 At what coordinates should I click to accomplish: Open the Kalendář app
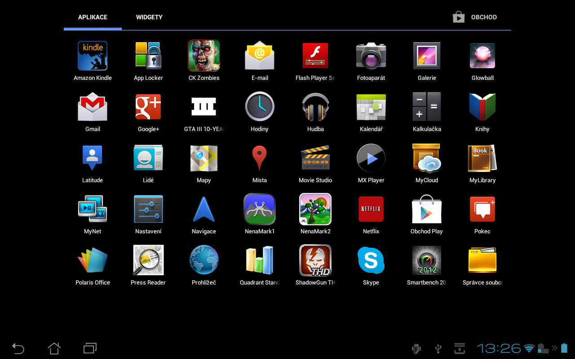pos(371,107)
